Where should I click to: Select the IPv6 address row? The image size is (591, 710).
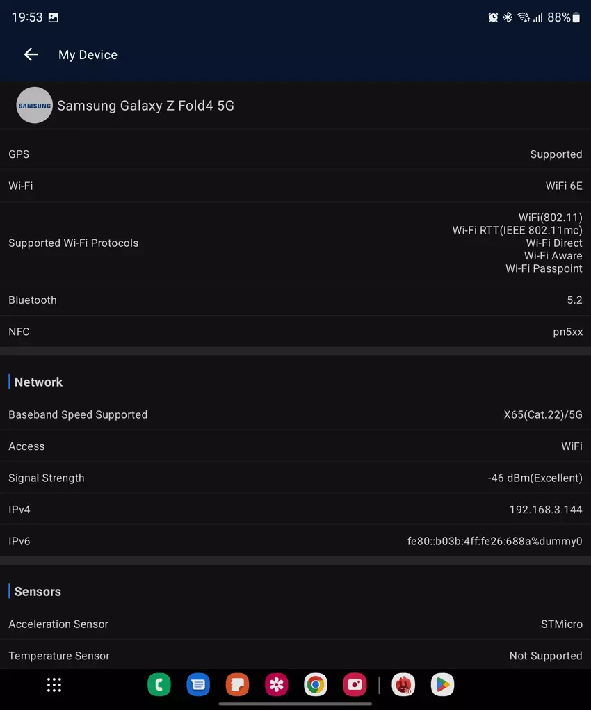[295, 541]
